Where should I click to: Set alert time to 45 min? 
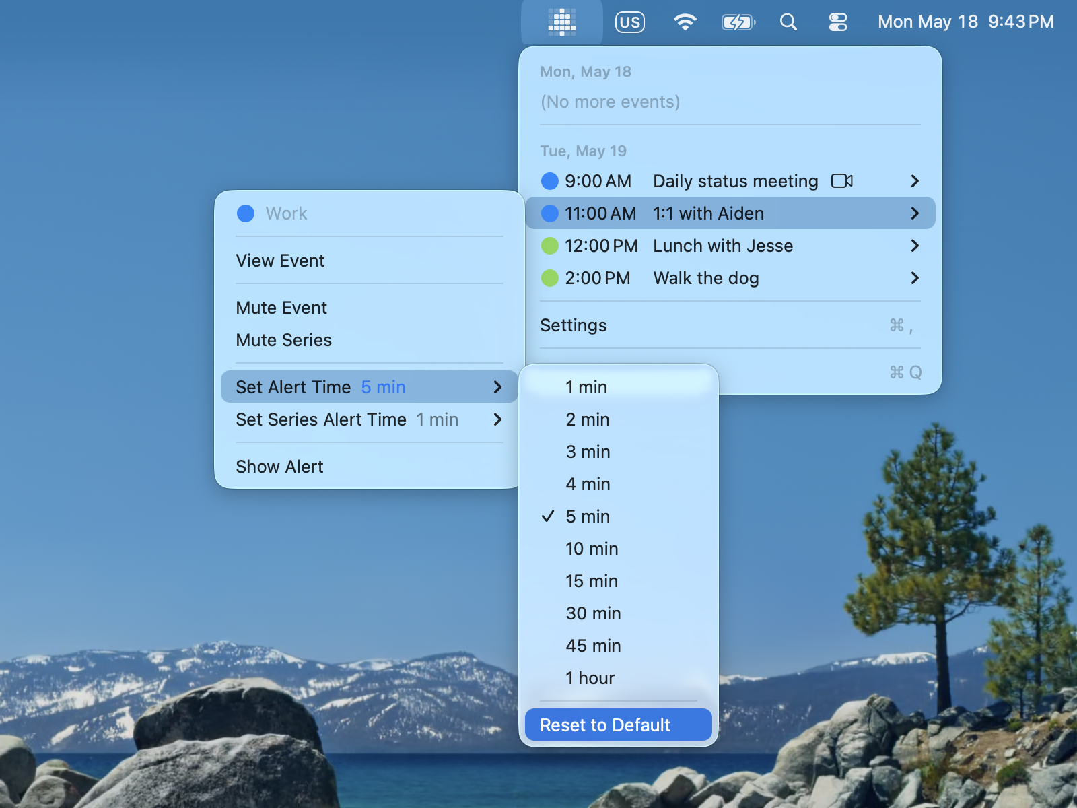click(x=619, y=646)
